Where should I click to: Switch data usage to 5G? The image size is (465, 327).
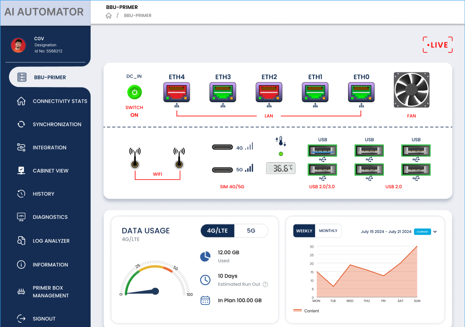click(251, 231)
